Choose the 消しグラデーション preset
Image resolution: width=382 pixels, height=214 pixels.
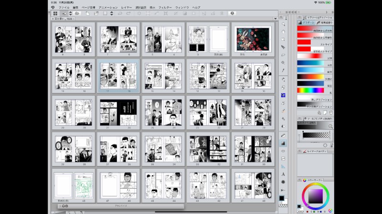pyautogui.click(x=315, y=98)
